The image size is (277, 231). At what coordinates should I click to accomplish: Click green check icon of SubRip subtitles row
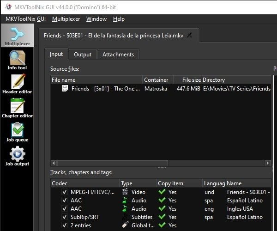point(162,217)
